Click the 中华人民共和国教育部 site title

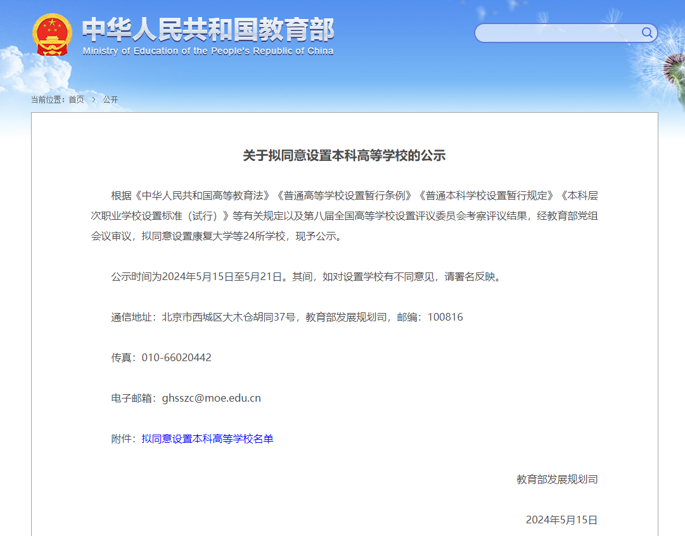click(x=208, y=29)
